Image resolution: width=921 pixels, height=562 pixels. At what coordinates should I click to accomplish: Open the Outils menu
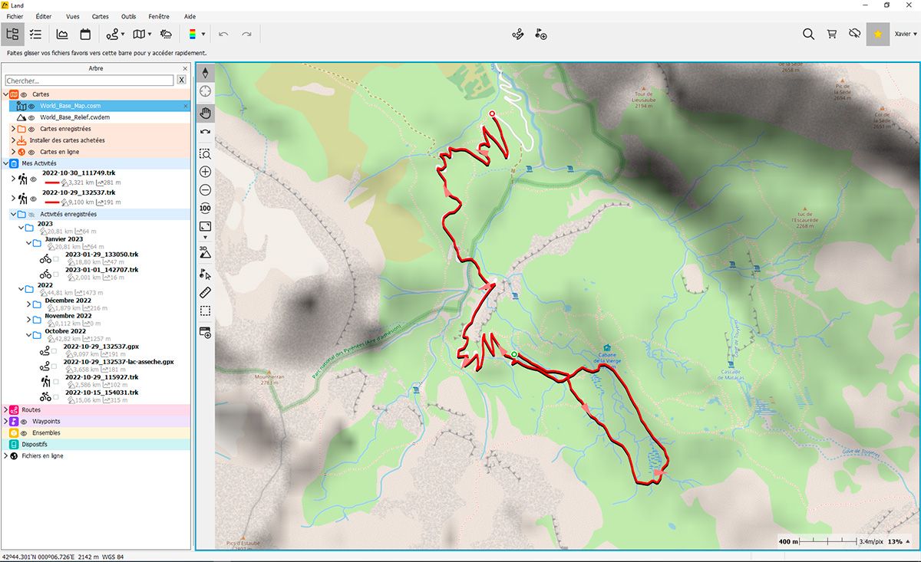tap(128, 16)
